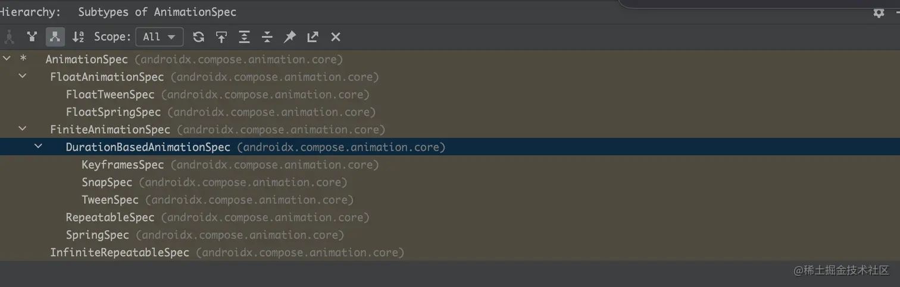Toggle alphabetical sorting of the hierarchy
900x287 pixels.
pyautogui.click(x=78, y=37)
